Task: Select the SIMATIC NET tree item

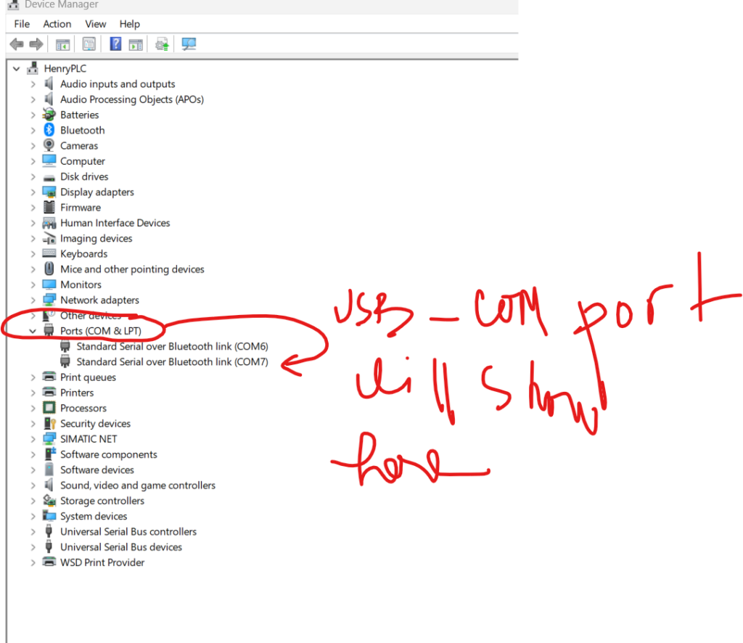Action: 89,439
